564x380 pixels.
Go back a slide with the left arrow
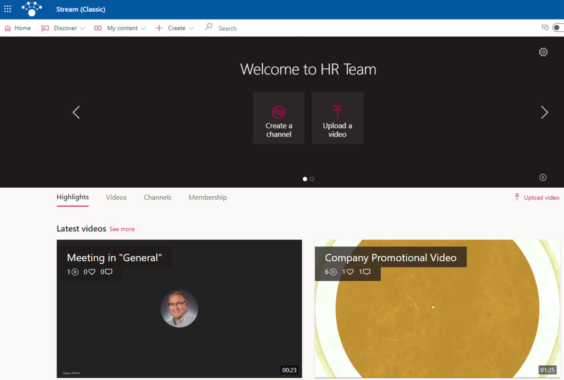[76, 112]
